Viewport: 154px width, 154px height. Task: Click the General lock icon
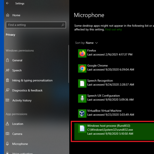(7, 60)
